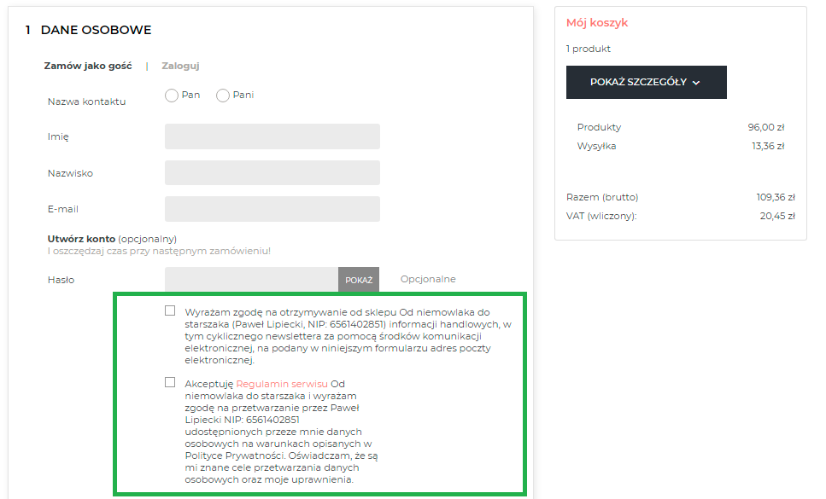Click the Opcjonalne hint text
The height and width of the screenshot is (499, 826).
(428, 279)
